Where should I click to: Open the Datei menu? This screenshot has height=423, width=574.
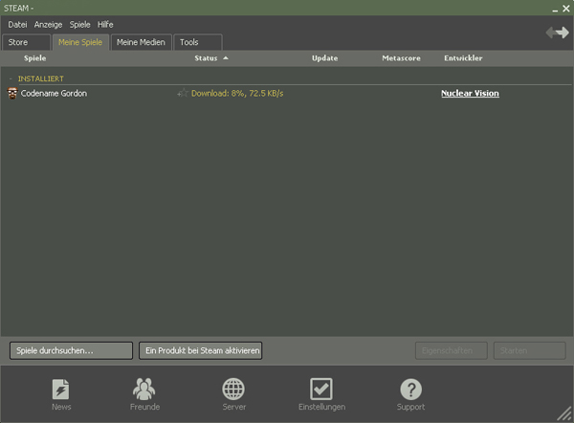(17, 25)
